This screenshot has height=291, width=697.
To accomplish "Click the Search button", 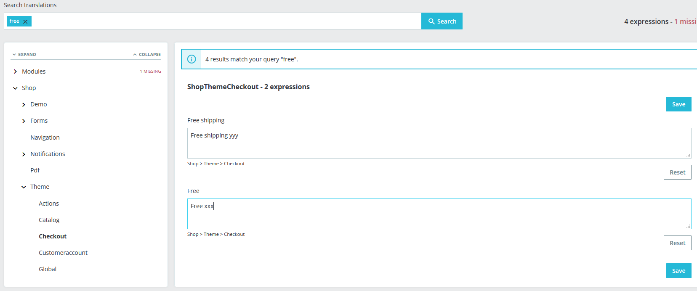I will coord(442,21).
